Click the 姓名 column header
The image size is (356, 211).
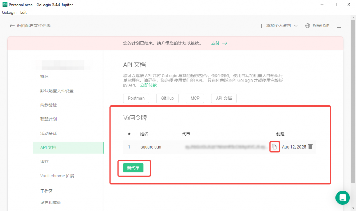(144, 134)
